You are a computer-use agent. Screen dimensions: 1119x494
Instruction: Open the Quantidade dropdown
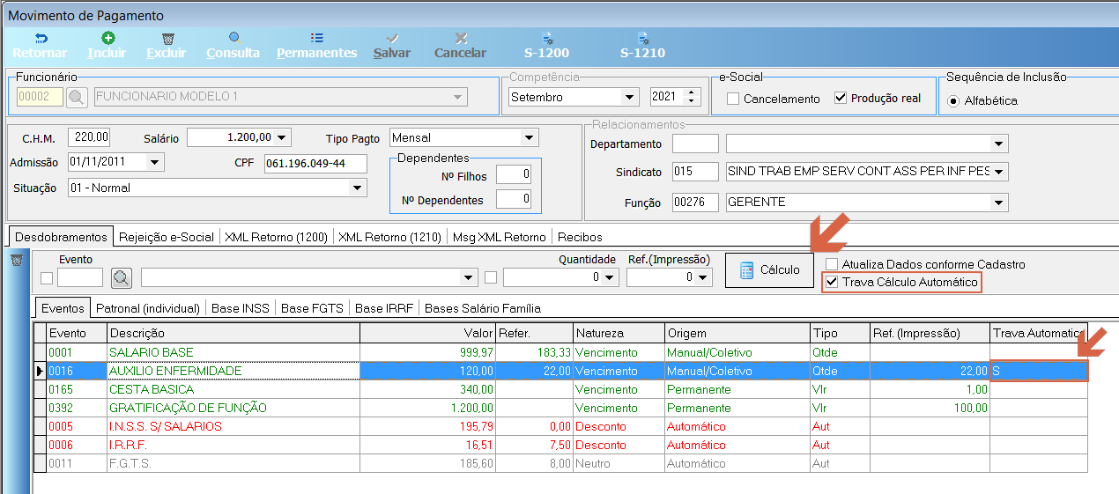[609, 278]
